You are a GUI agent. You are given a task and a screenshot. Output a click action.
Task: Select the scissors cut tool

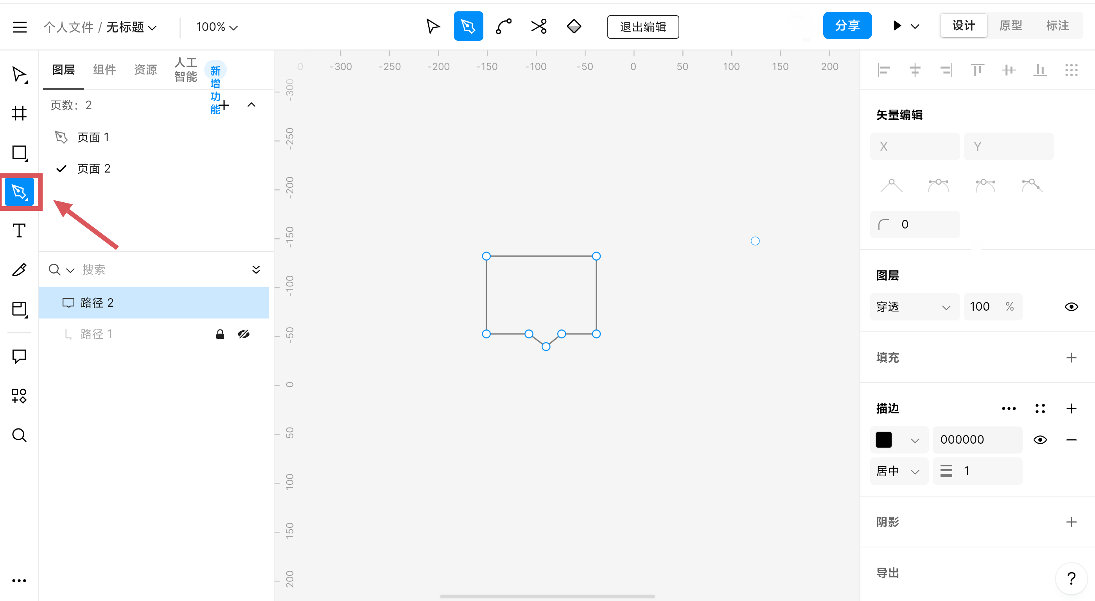pos(539,26)
